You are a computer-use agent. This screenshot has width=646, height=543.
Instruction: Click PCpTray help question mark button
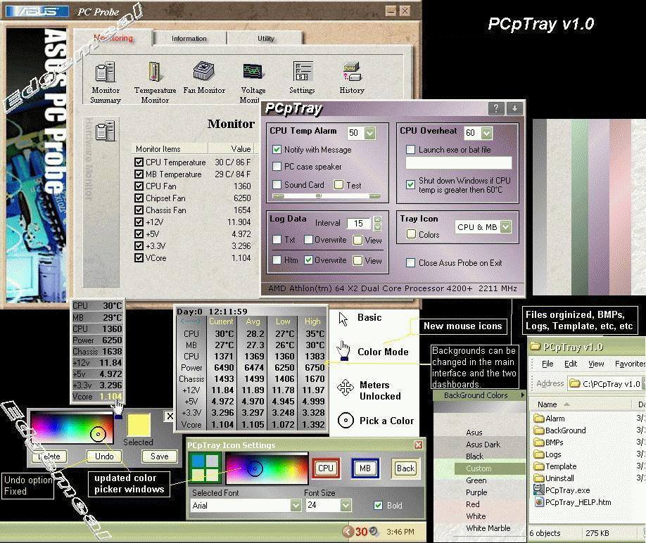click(x=496, y=108)
